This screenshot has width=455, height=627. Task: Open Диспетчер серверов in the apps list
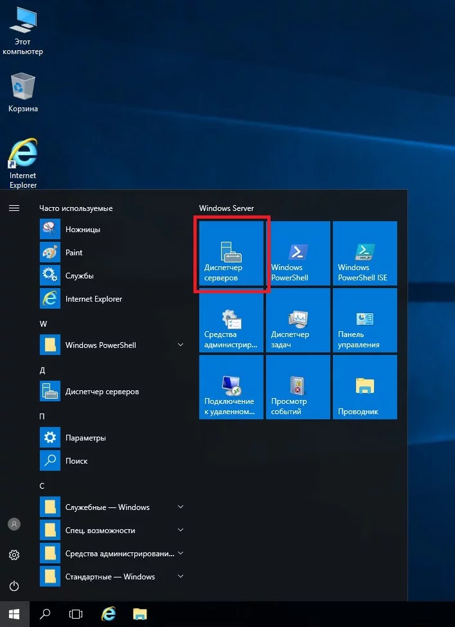click(112, 392)
